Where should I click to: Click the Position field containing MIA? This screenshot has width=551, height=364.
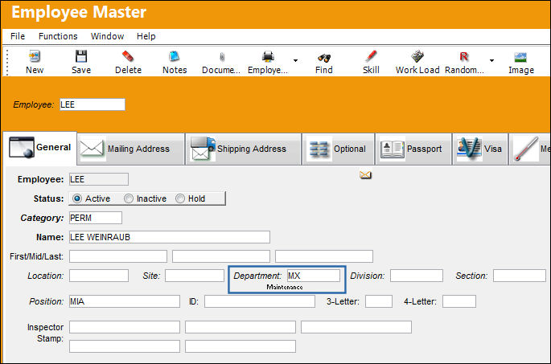(x=125, y=301)
